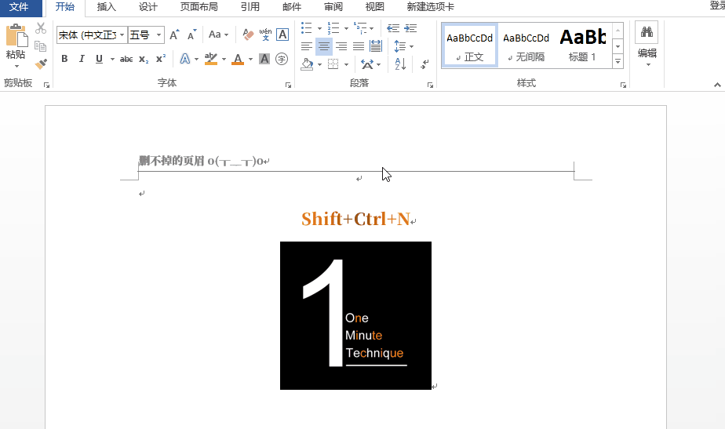The width and height of the screenshot is (725, 429).
Task: Open the 插入 ribbon tab
Action: coord(106,7)
